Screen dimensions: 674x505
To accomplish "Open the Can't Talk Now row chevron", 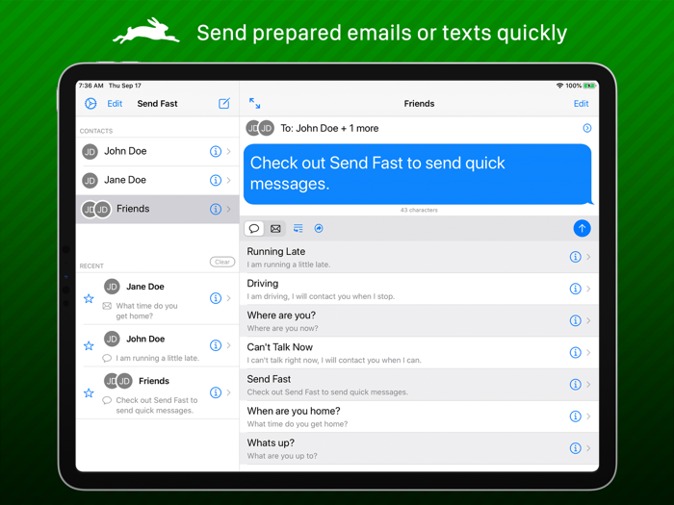I will pyautogui.click(x=588, y=353).
